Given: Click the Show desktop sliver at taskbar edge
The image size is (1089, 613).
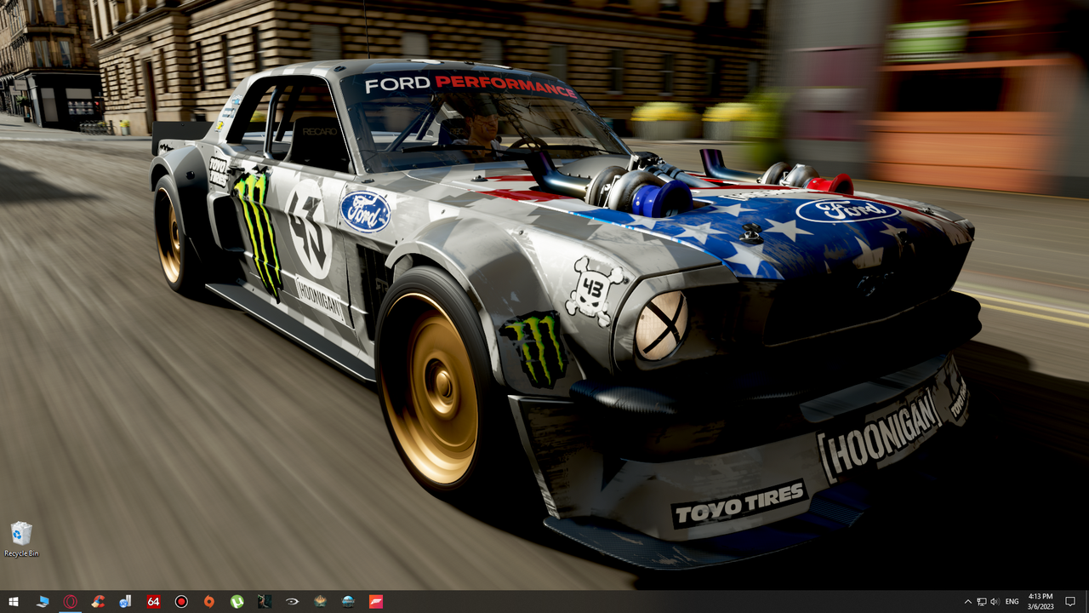Looking at the screenshot, I should [1086, 601].
